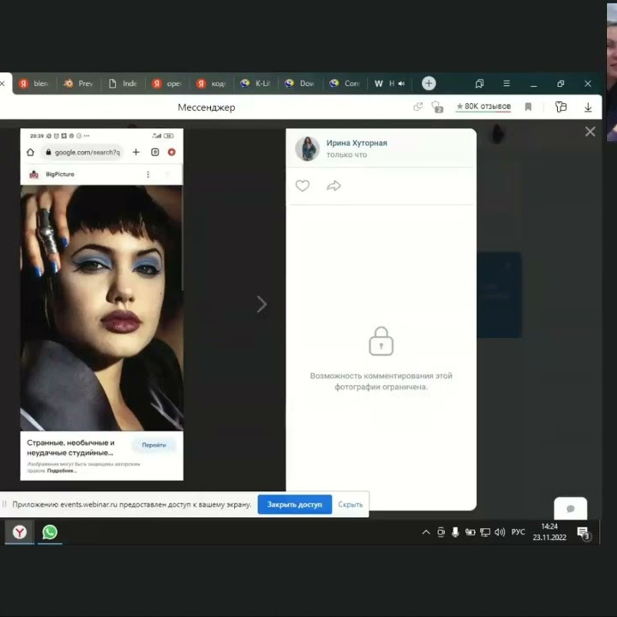The image size is (617, 617).
Task: Switch to the K-Li browser tab
Action: pyautogui.click(x=256, y=83)
